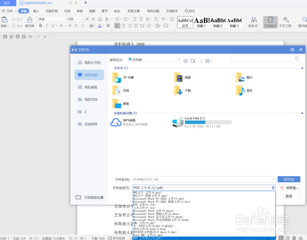307x240 pixels.
Task: Open new tab with plus icon
Action: click(86, 3)
